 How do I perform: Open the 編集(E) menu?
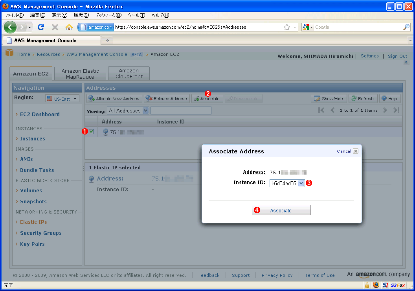tap(38, 15)
